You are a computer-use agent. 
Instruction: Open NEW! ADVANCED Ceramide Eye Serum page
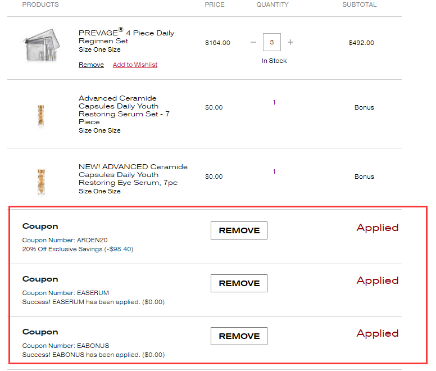pos(133,174)
